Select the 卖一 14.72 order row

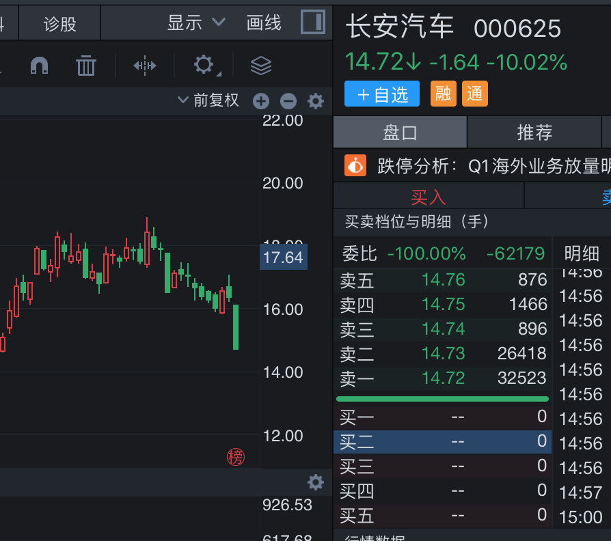point(443,378)
